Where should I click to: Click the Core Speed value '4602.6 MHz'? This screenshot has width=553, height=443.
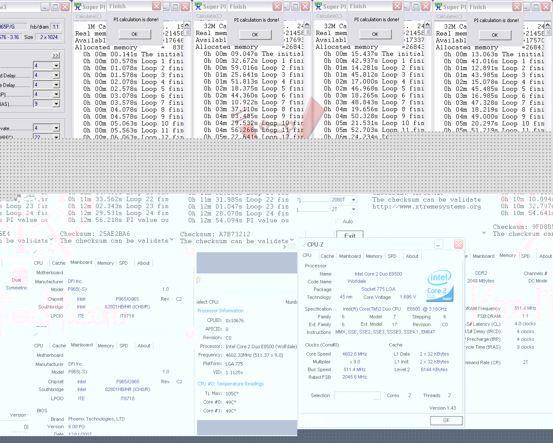click(x=355, y=354)
